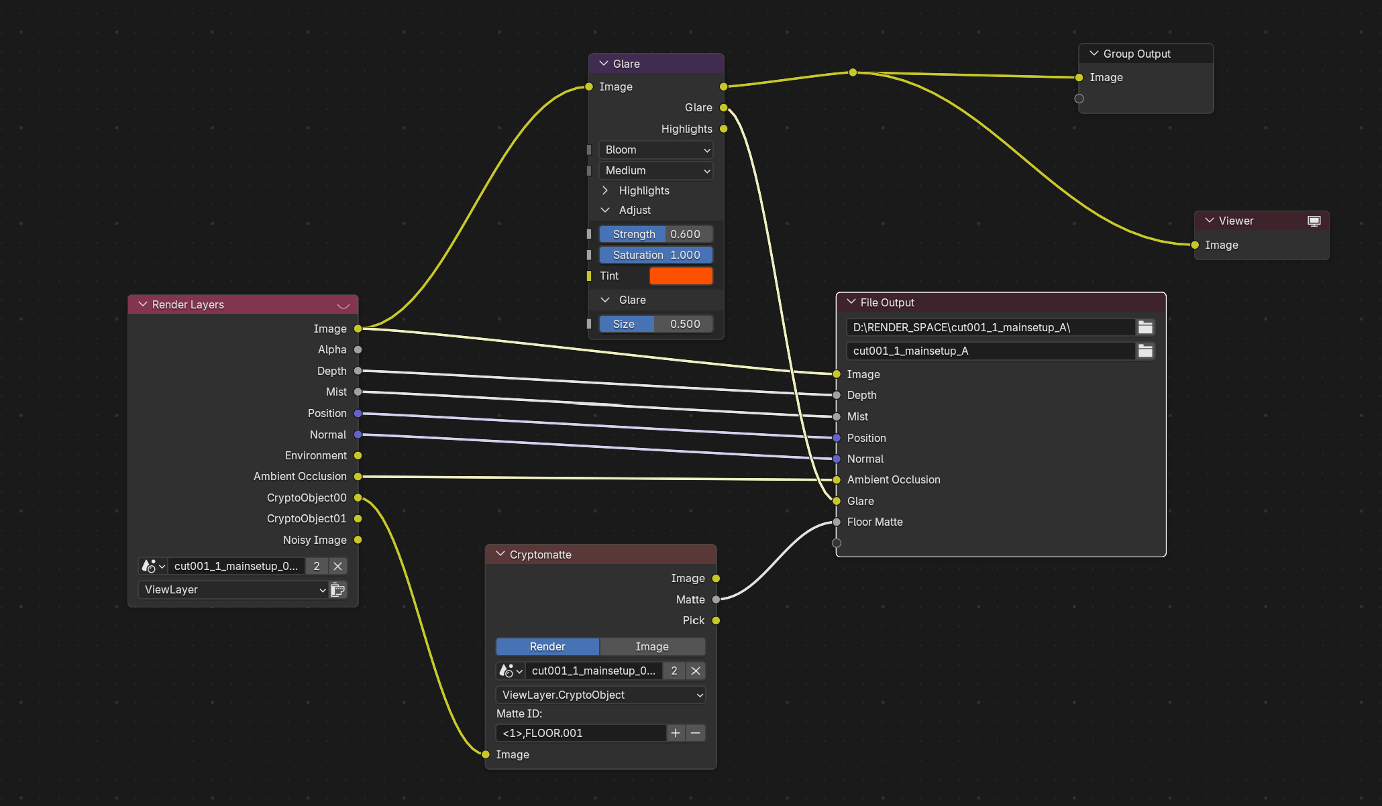1382x806 pixels.
Task: Open the ViewLayer.CryptoObject layer dropdown
Action: [x=600, y=695]
